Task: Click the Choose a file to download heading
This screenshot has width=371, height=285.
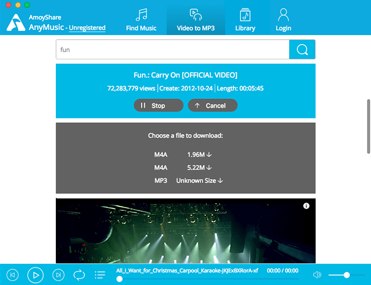Action: [x=185, y=136]
